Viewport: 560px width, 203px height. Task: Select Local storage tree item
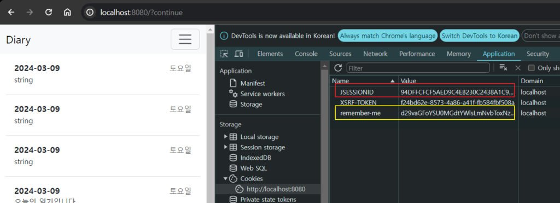pyautogui.click(x=259, y=137)
